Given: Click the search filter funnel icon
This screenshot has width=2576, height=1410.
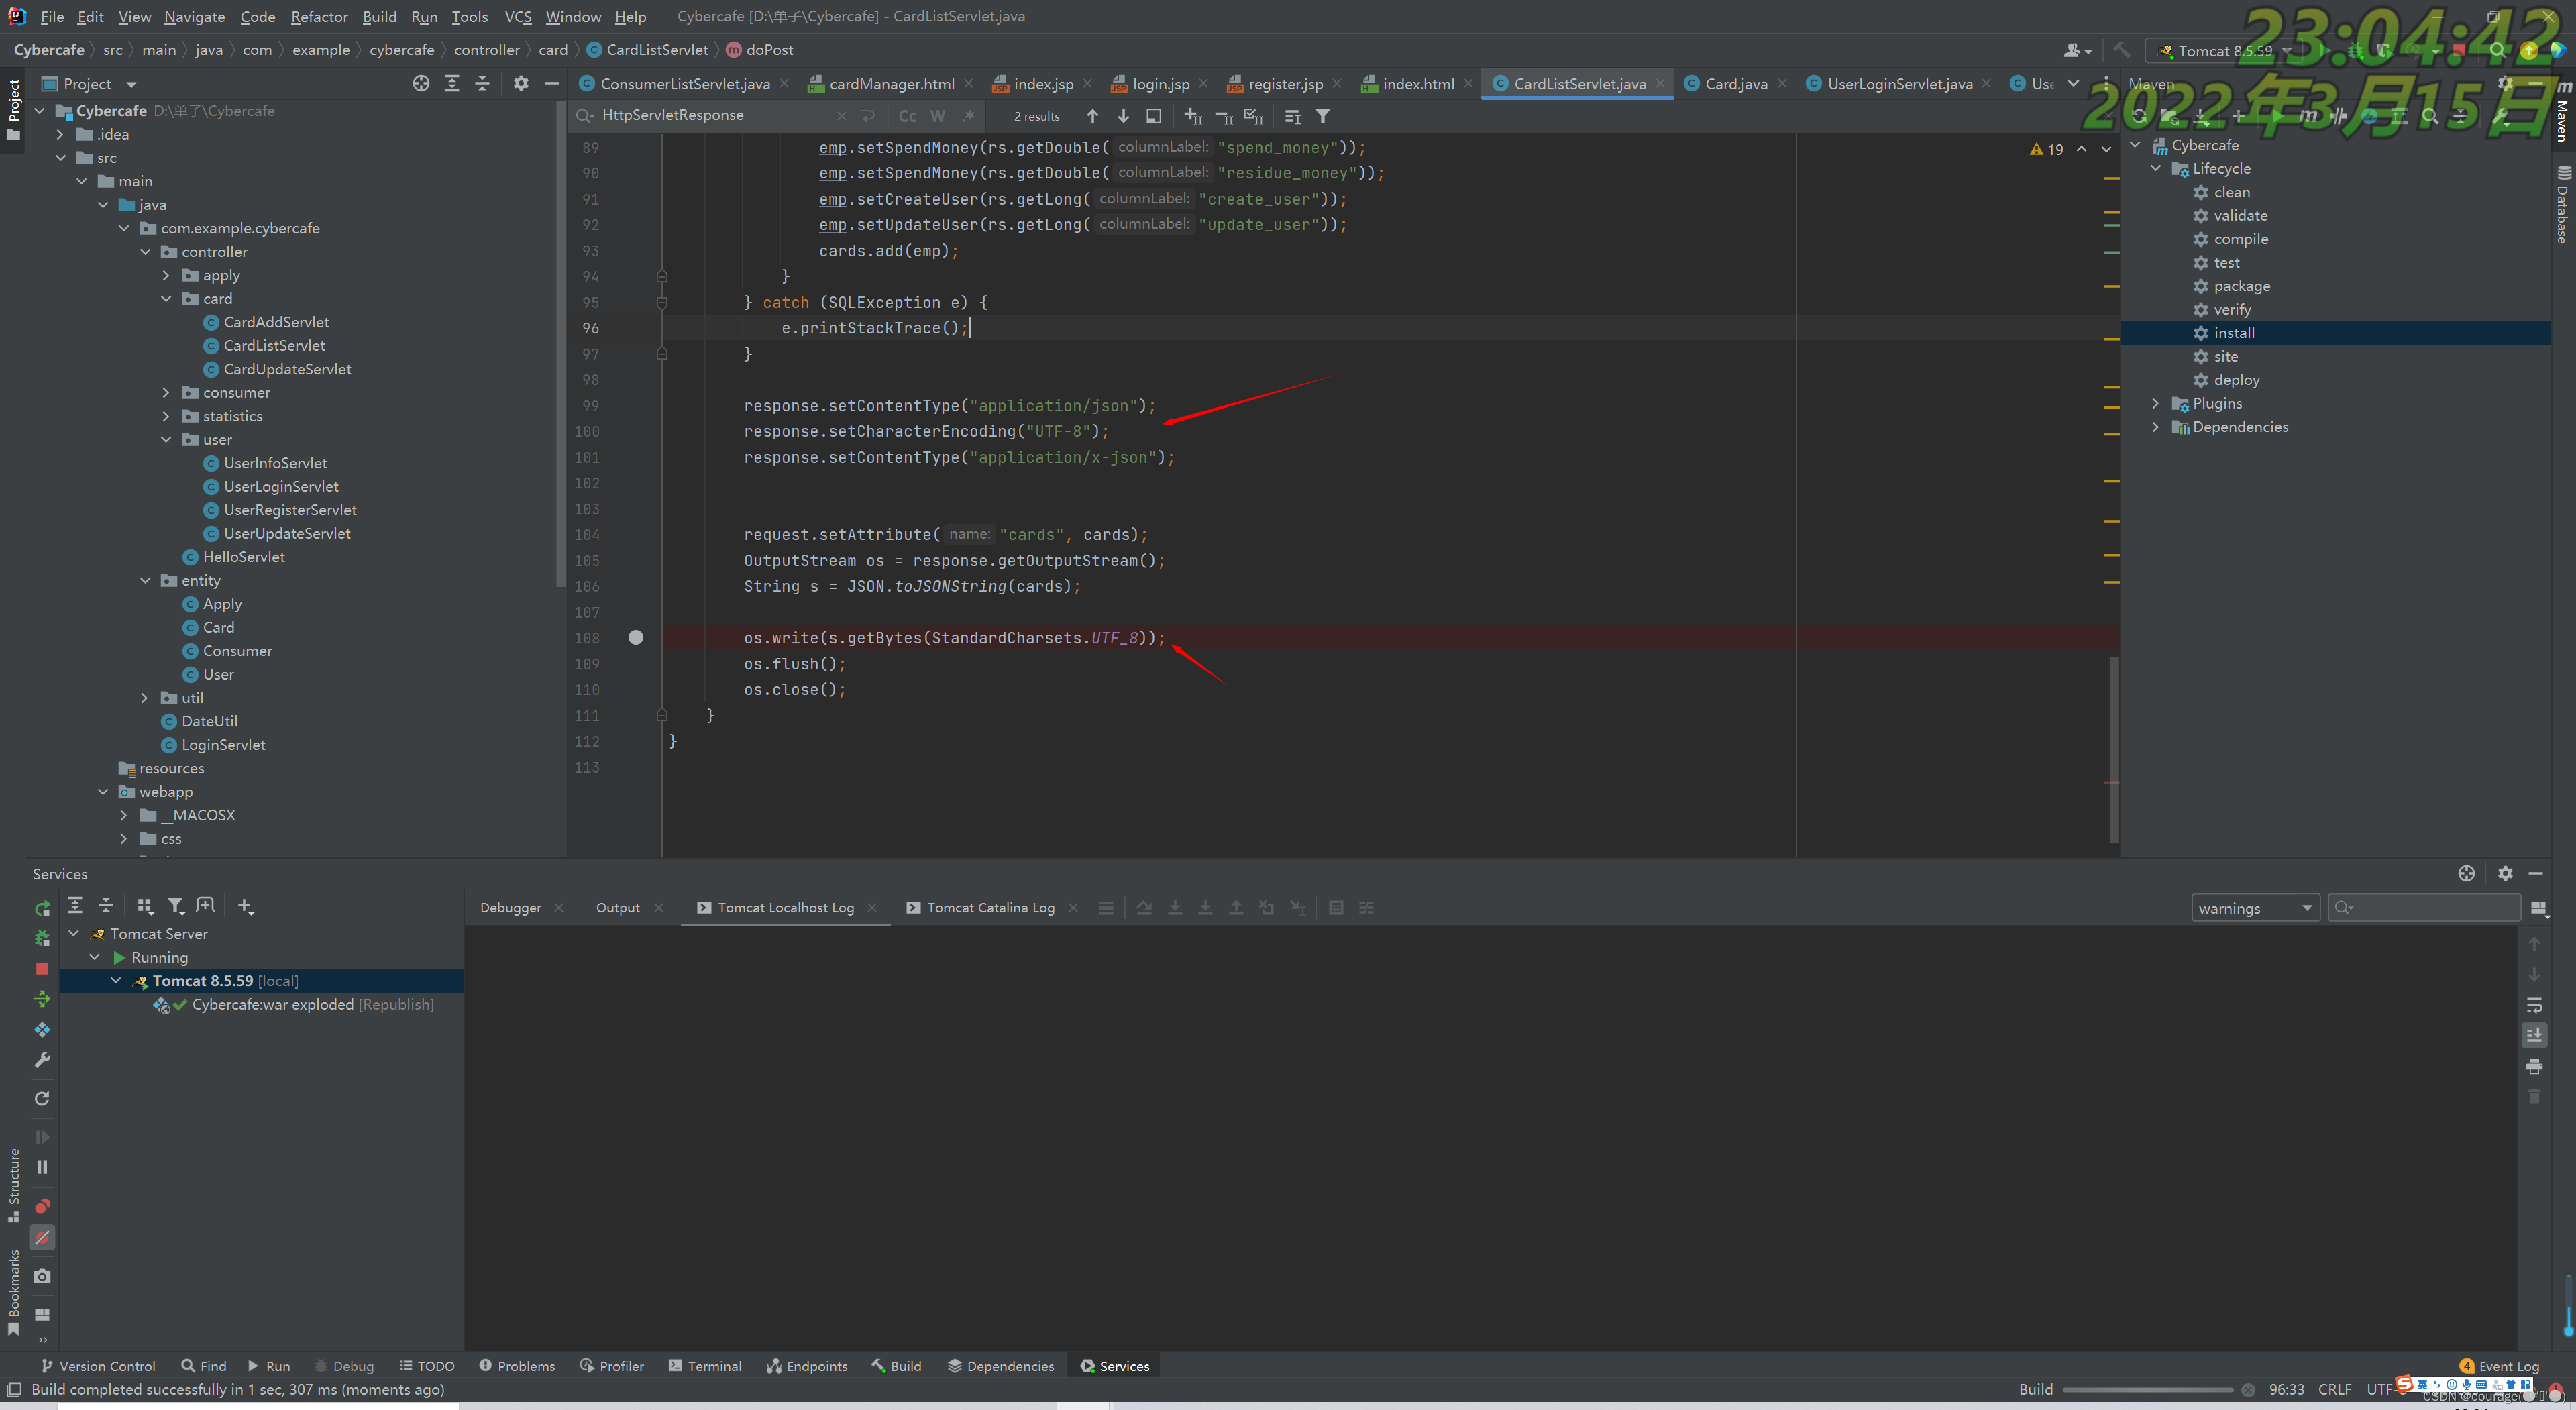Looking at the screenshot, I should (1323, 116).
